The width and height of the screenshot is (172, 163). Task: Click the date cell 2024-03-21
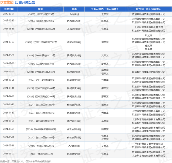coord(9,137)
